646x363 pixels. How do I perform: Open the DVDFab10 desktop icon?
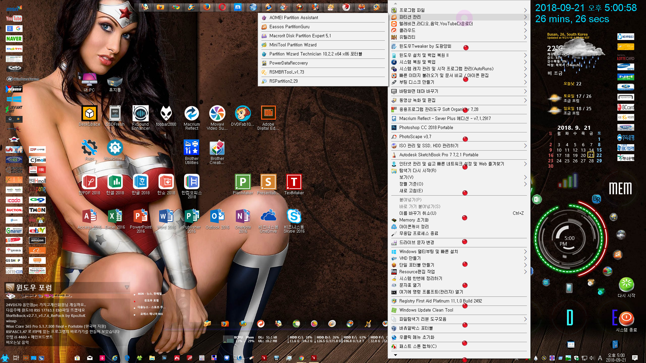[243, 116]
